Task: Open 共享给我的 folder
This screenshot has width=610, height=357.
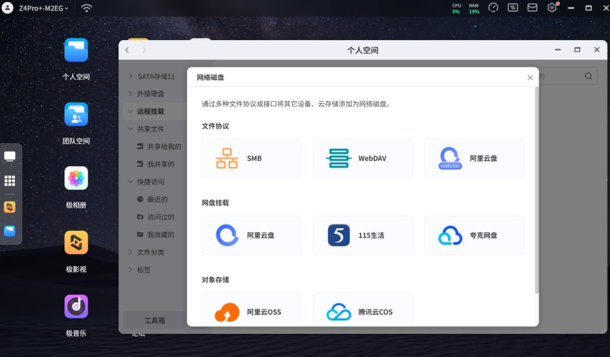Action: (159, 147)
